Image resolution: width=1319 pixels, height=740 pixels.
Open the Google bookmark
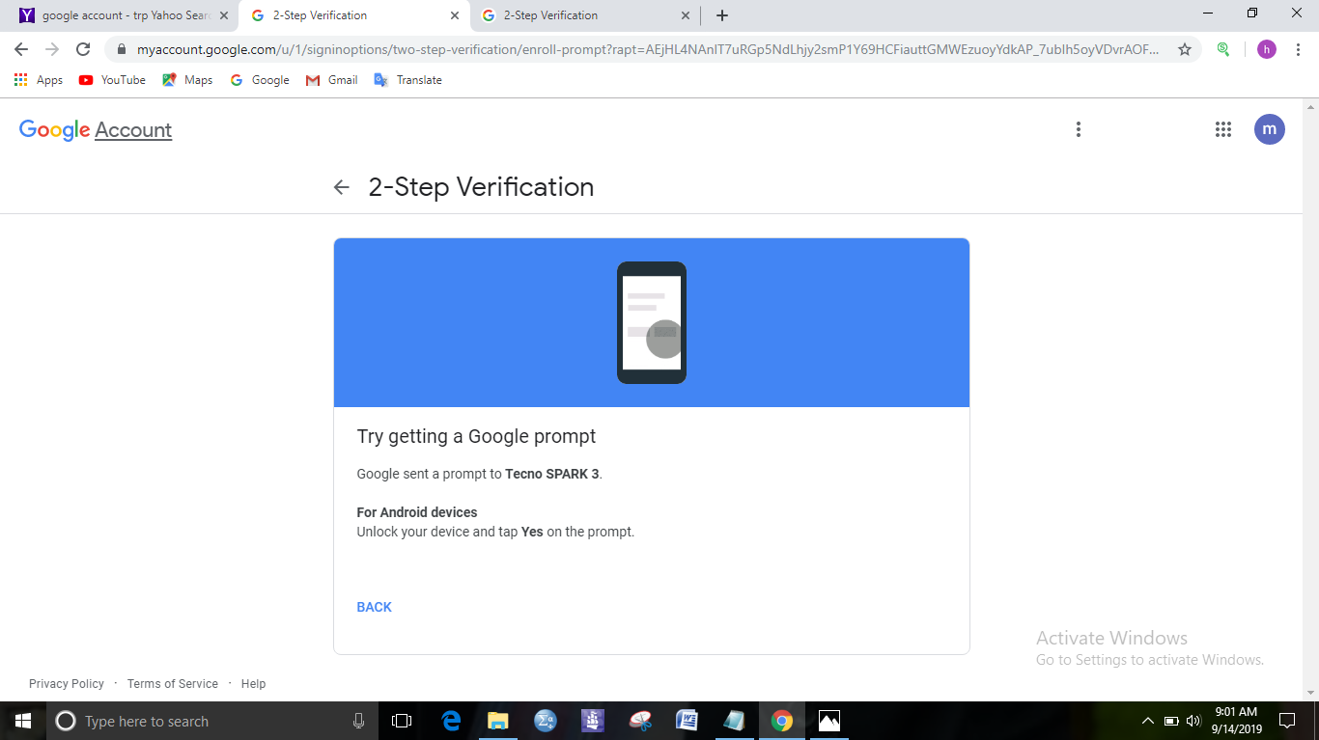260,80
